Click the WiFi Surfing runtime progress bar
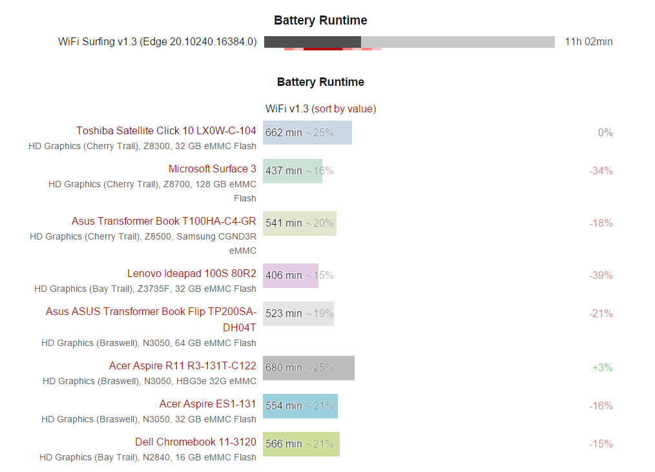This screenshot has height=472, width=655. point(410,42)
